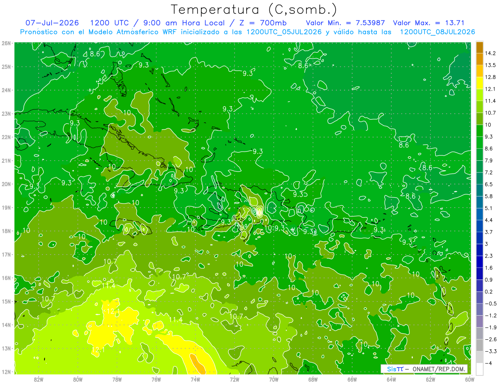Click the "7.9" colorbar label
This screenshot has width=499, height=385.
489,160
